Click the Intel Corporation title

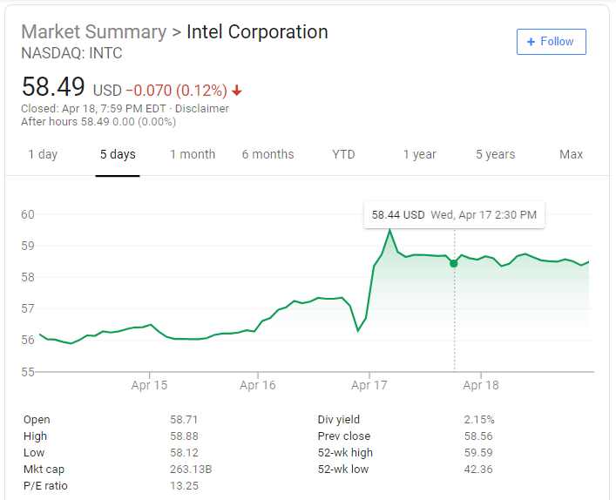click(x=257, y=32)
